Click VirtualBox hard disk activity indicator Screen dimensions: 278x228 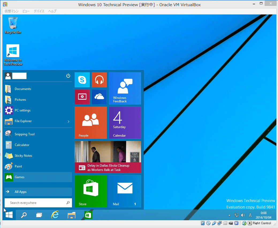pyautogui.click(x=203, y=223)
